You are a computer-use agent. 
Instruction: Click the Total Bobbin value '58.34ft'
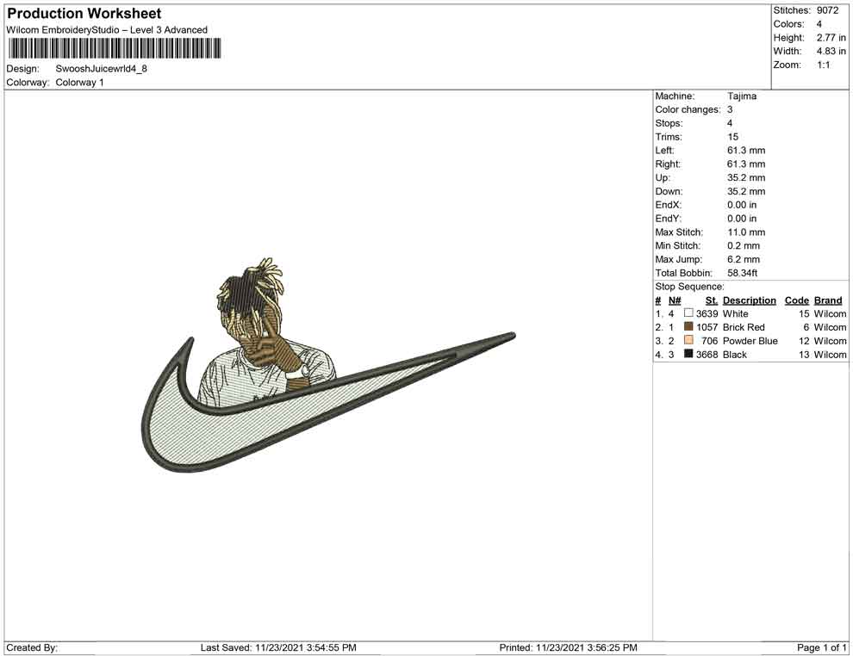pyautogui.click(x=742, y=273)
